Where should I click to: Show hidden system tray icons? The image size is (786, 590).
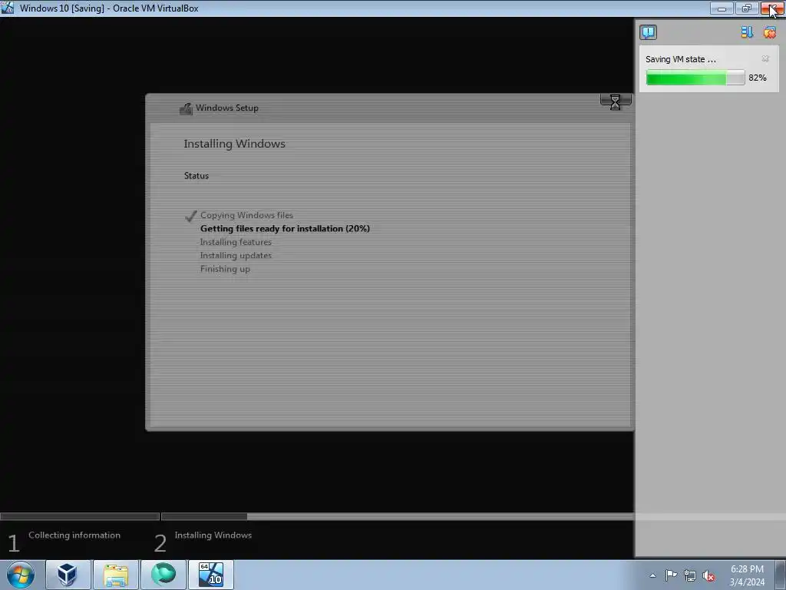[652, 575]
